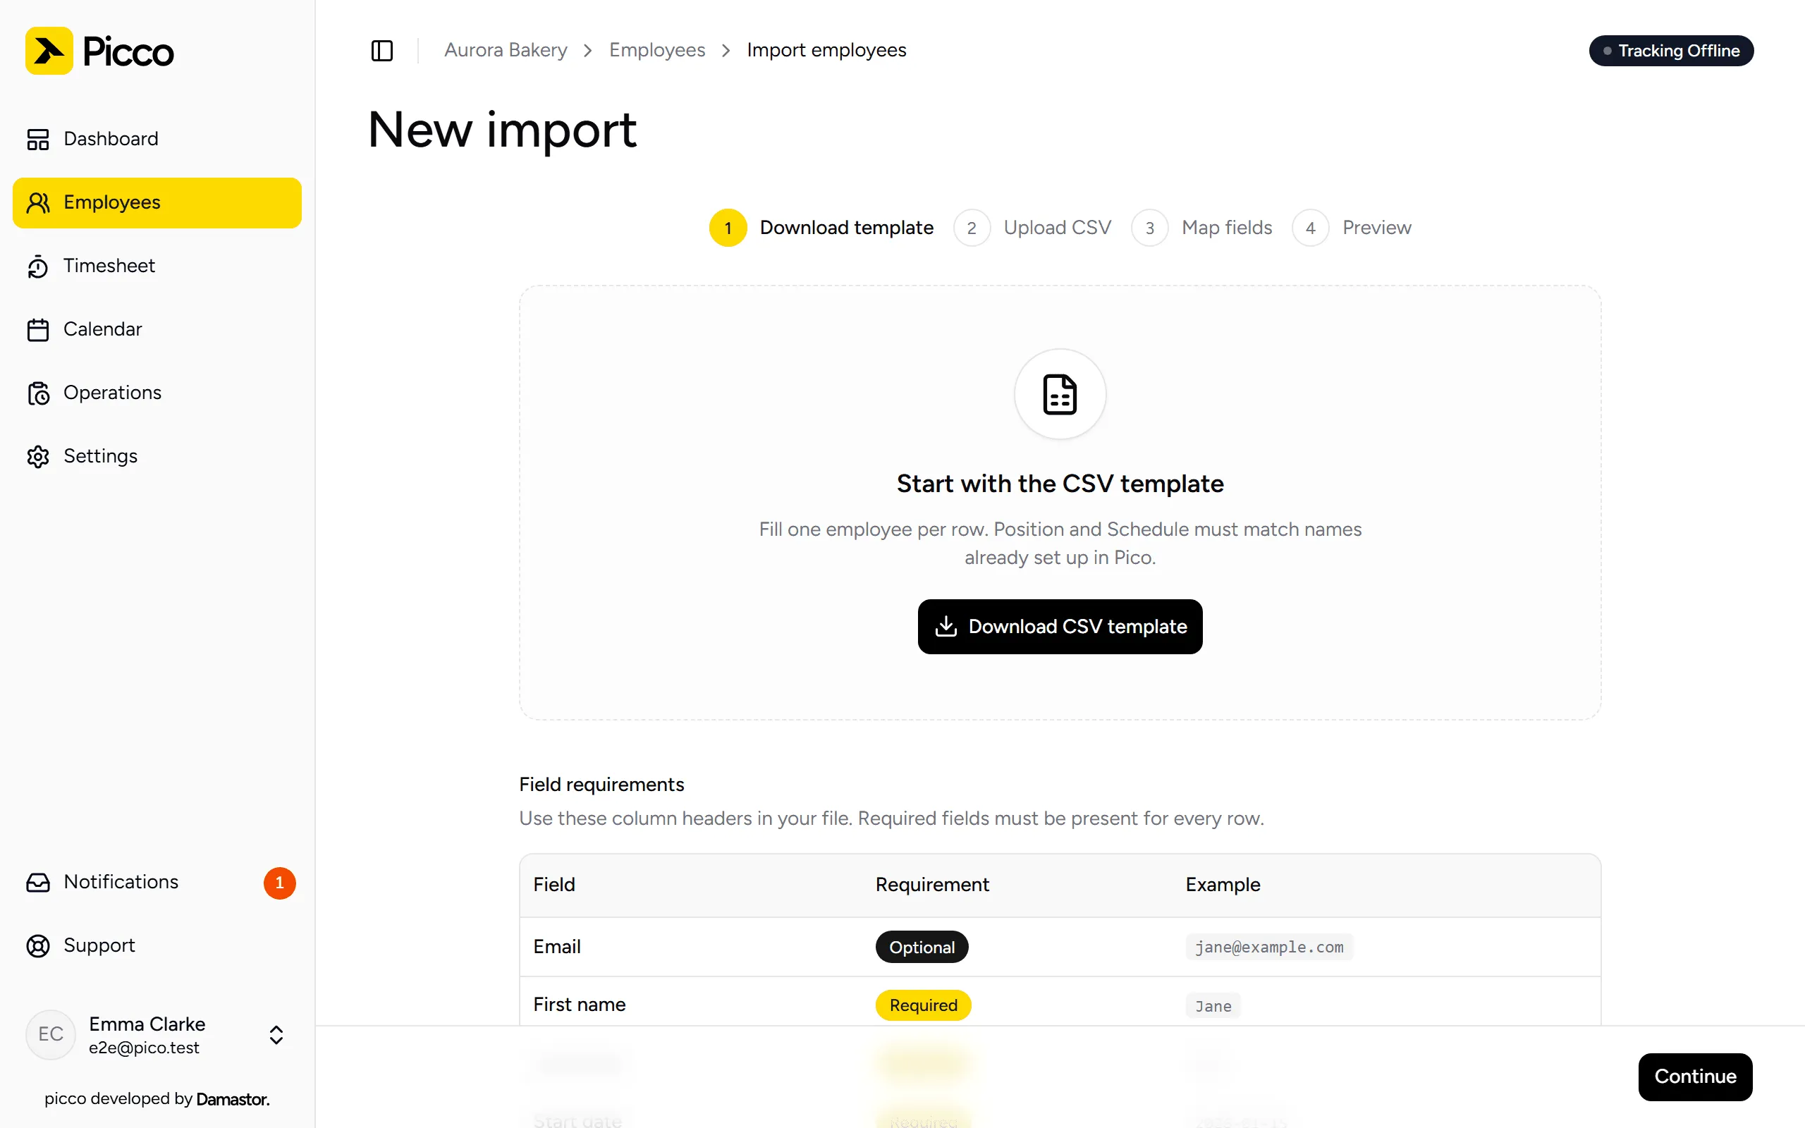Expand the Emma Clarke account switcher
The image size is (1805, 1128).
[276, 1035]
